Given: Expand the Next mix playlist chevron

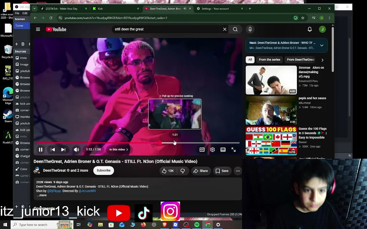Looking at the screenshot, I should [x=322, y=45].
